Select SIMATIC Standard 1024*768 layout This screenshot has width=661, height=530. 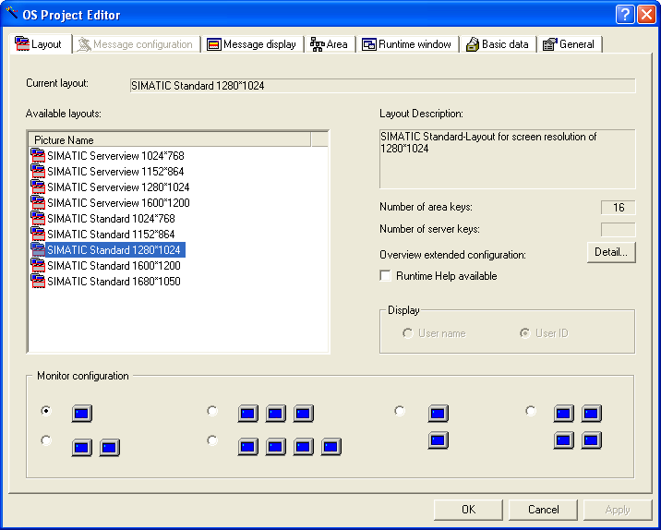point(111,219)
